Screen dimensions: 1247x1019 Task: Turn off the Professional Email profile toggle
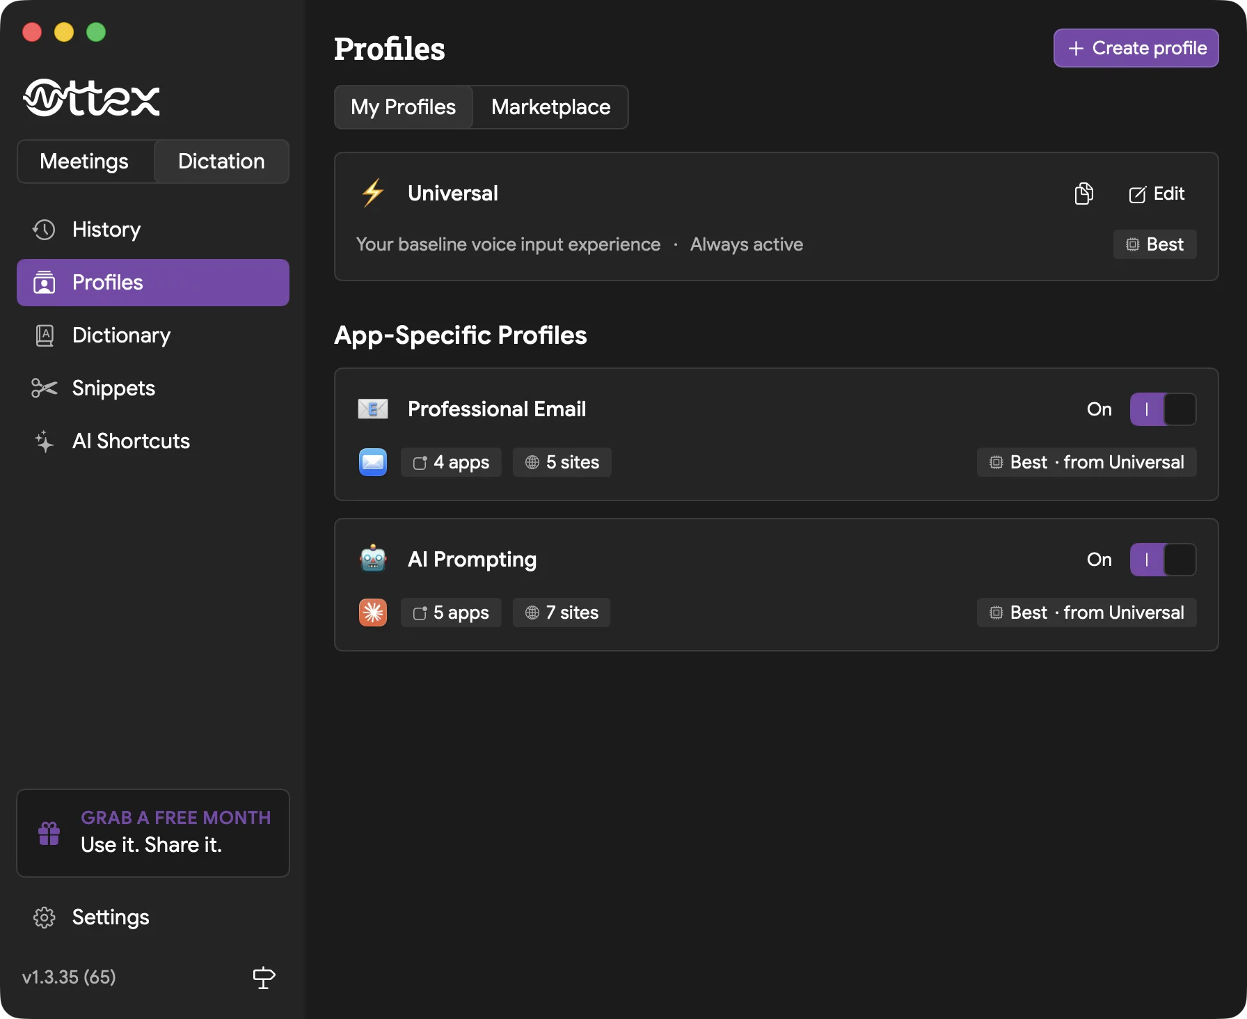click(1163, 409)
